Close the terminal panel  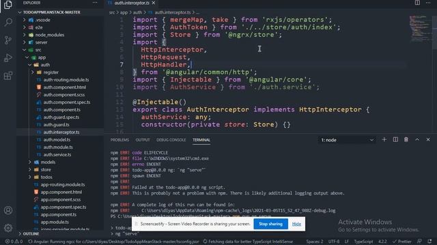(428, 140)
